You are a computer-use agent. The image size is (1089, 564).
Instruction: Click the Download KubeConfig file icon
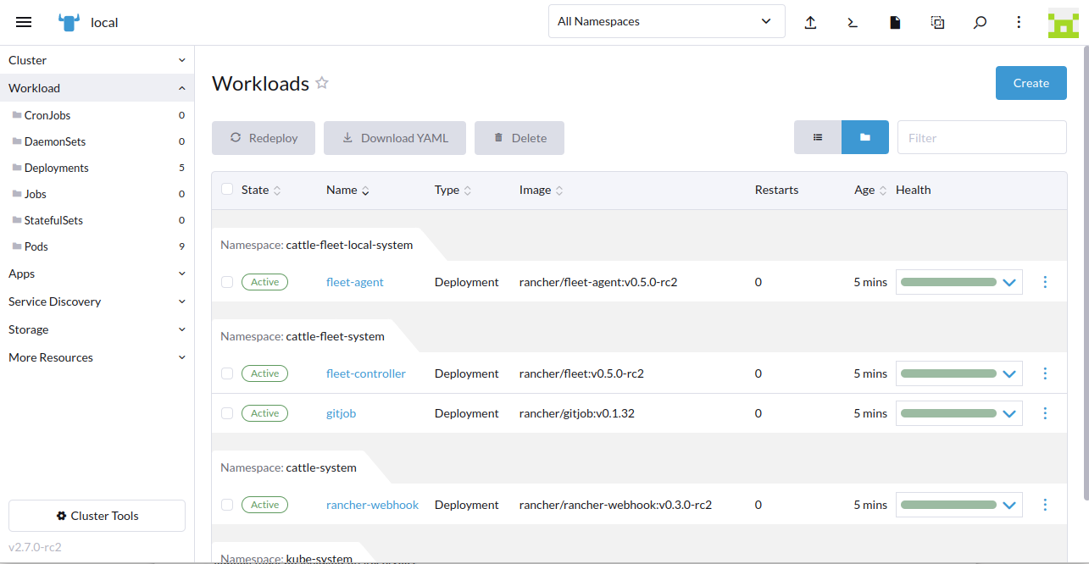(x=895, y=23)
